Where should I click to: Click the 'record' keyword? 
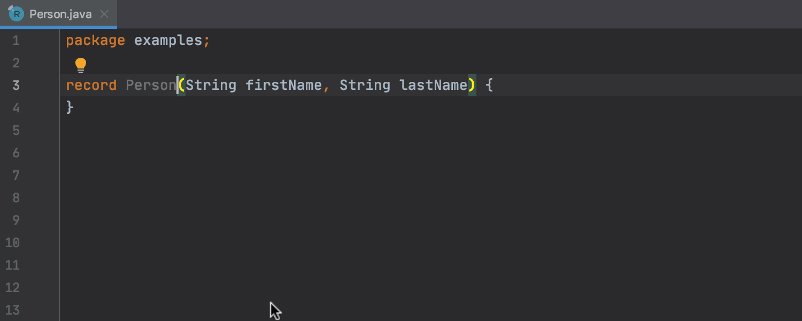[91, 86]
